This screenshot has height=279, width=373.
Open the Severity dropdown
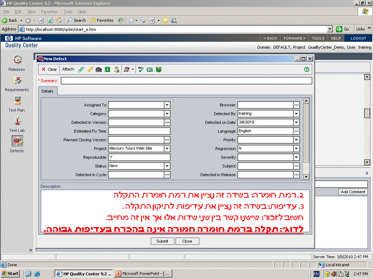tap(296, 157)
